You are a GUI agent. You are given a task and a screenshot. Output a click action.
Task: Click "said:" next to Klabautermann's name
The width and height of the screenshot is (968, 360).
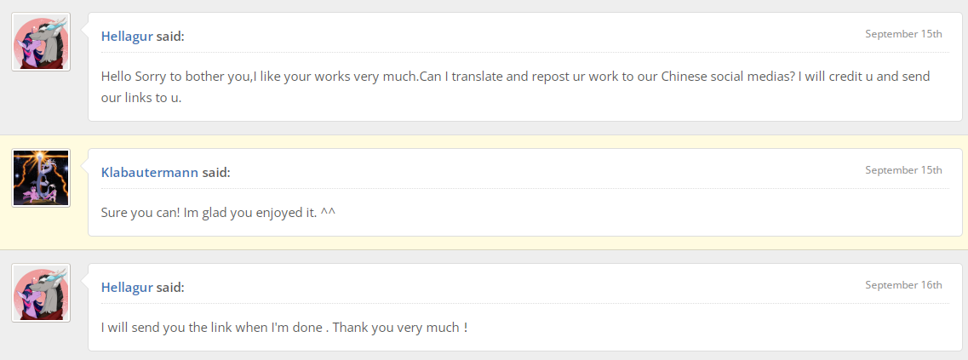216,172
